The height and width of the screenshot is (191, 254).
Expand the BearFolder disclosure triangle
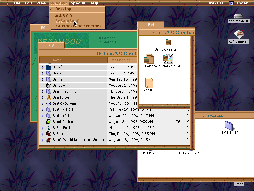coord(43,97)
